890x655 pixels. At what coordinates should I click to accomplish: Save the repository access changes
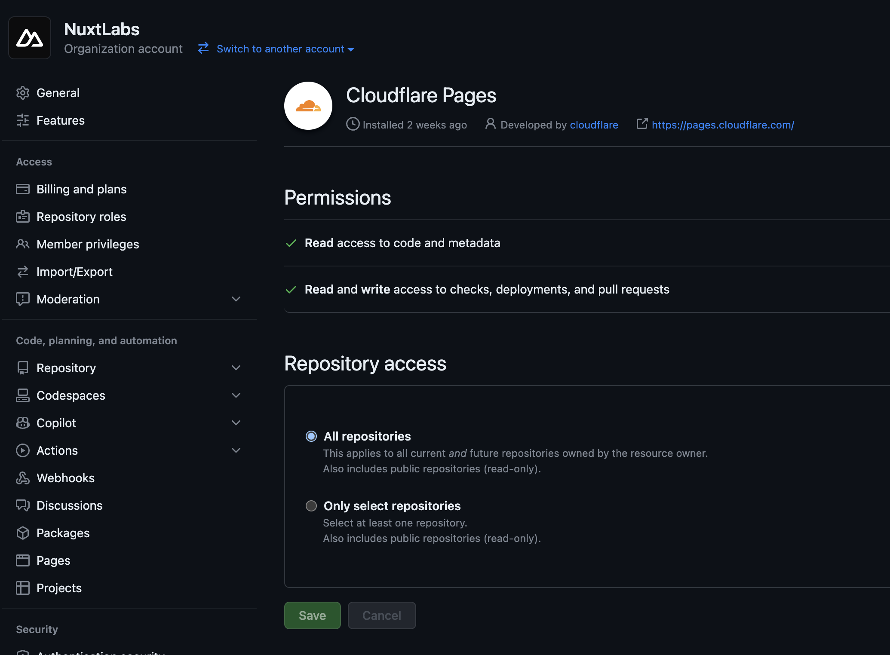pyautogui.click(x=312, y=615)
